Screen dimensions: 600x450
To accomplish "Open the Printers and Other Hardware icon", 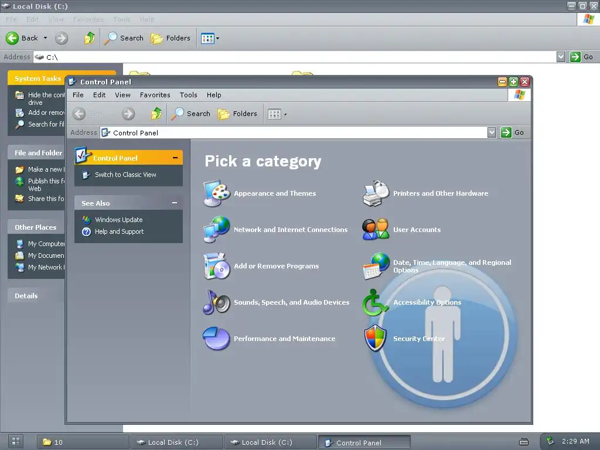I will pyautogui.click(x=376, y=193).
